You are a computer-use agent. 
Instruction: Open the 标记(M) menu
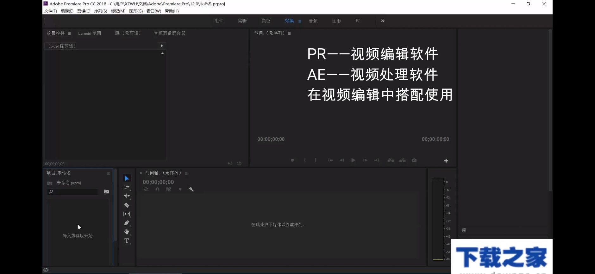[x=118, y=11]
